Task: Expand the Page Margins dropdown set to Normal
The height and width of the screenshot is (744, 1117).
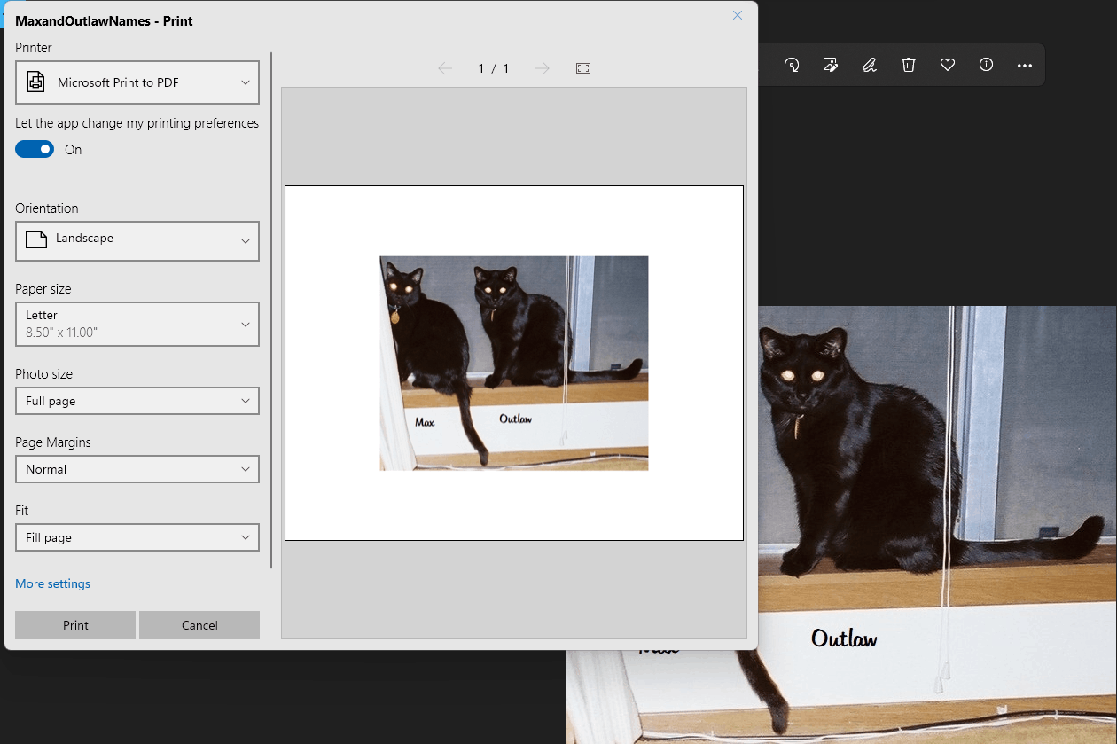Action: 137,469
